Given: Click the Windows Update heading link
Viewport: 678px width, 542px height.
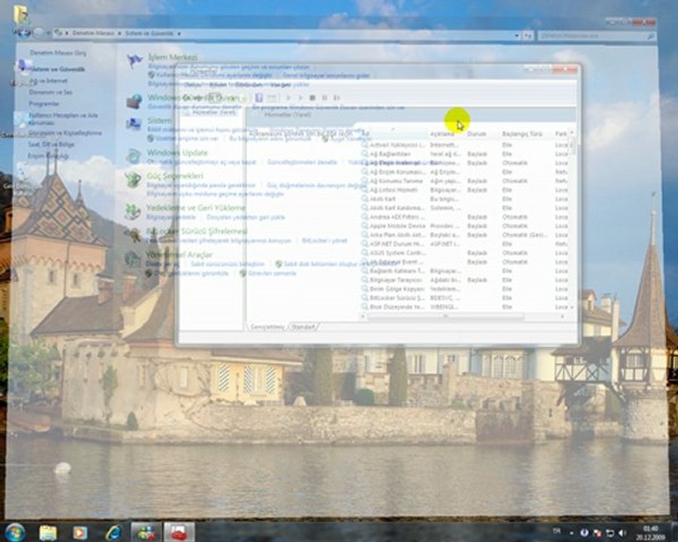Looking at the screenshot, I should (x=177, y=153).
